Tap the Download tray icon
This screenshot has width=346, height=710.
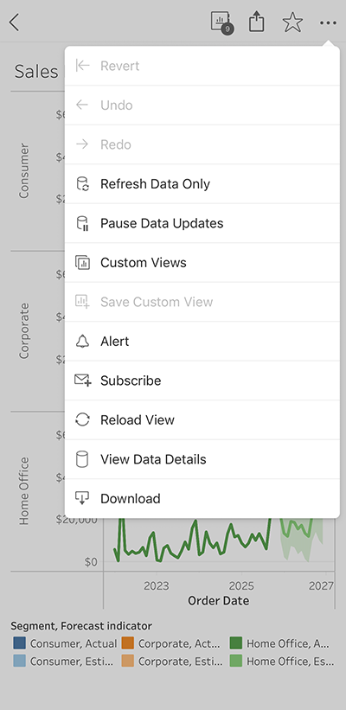82,498
